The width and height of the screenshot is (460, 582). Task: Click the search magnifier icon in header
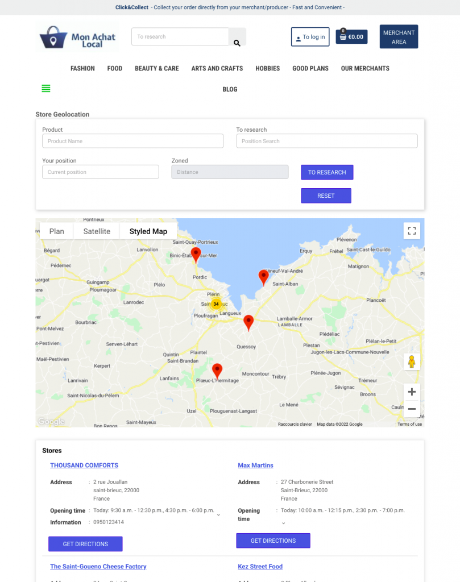(x=237, y=43)
